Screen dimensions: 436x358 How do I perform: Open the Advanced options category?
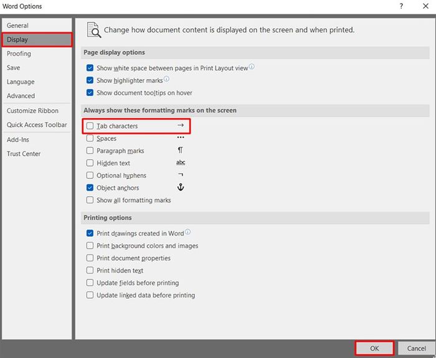click(x=37, y=96)
